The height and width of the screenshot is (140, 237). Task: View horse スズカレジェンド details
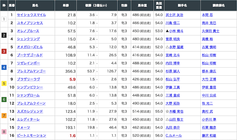point(30,111)
